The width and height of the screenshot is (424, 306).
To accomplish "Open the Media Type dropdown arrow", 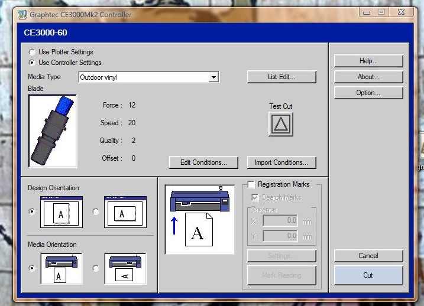I will tap(213, 77).
